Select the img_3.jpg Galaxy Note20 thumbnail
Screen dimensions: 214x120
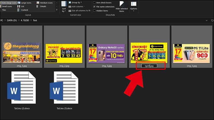click(x=107, y=53)
